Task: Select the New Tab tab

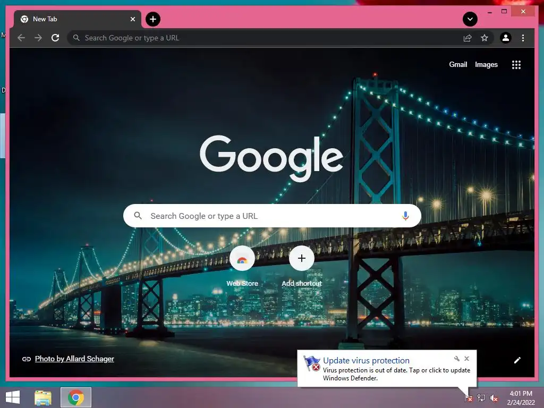Action: click(78, 19)
